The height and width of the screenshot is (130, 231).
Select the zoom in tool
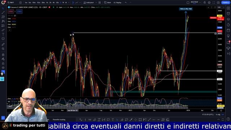3,49
